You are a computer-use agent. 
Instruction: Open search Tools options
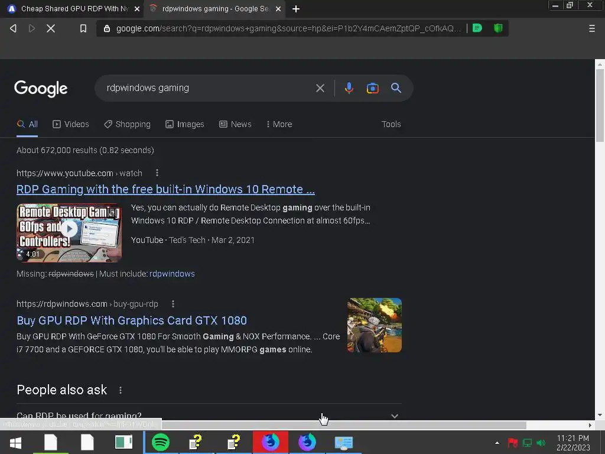[391, 124]
